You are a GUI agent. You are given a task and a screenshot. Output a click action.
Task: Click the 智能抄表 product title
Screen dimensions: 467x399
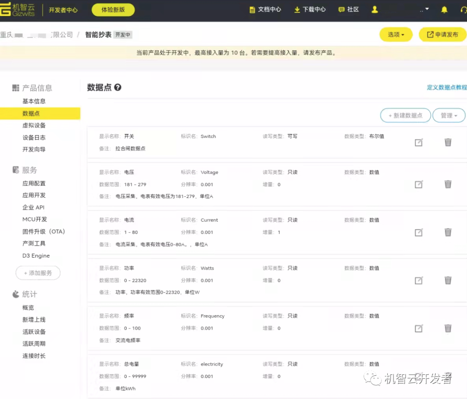point(98,35)
